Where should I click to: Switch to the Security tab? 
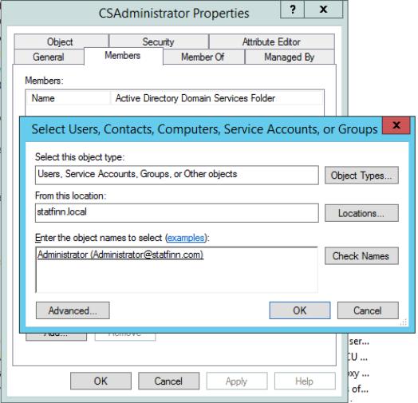(x=159, y=41)
